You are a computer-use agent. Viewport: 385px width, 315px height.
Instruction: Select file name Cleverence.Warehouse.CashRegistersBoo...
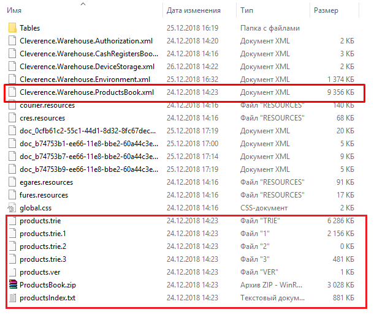(x=89, y=54)
